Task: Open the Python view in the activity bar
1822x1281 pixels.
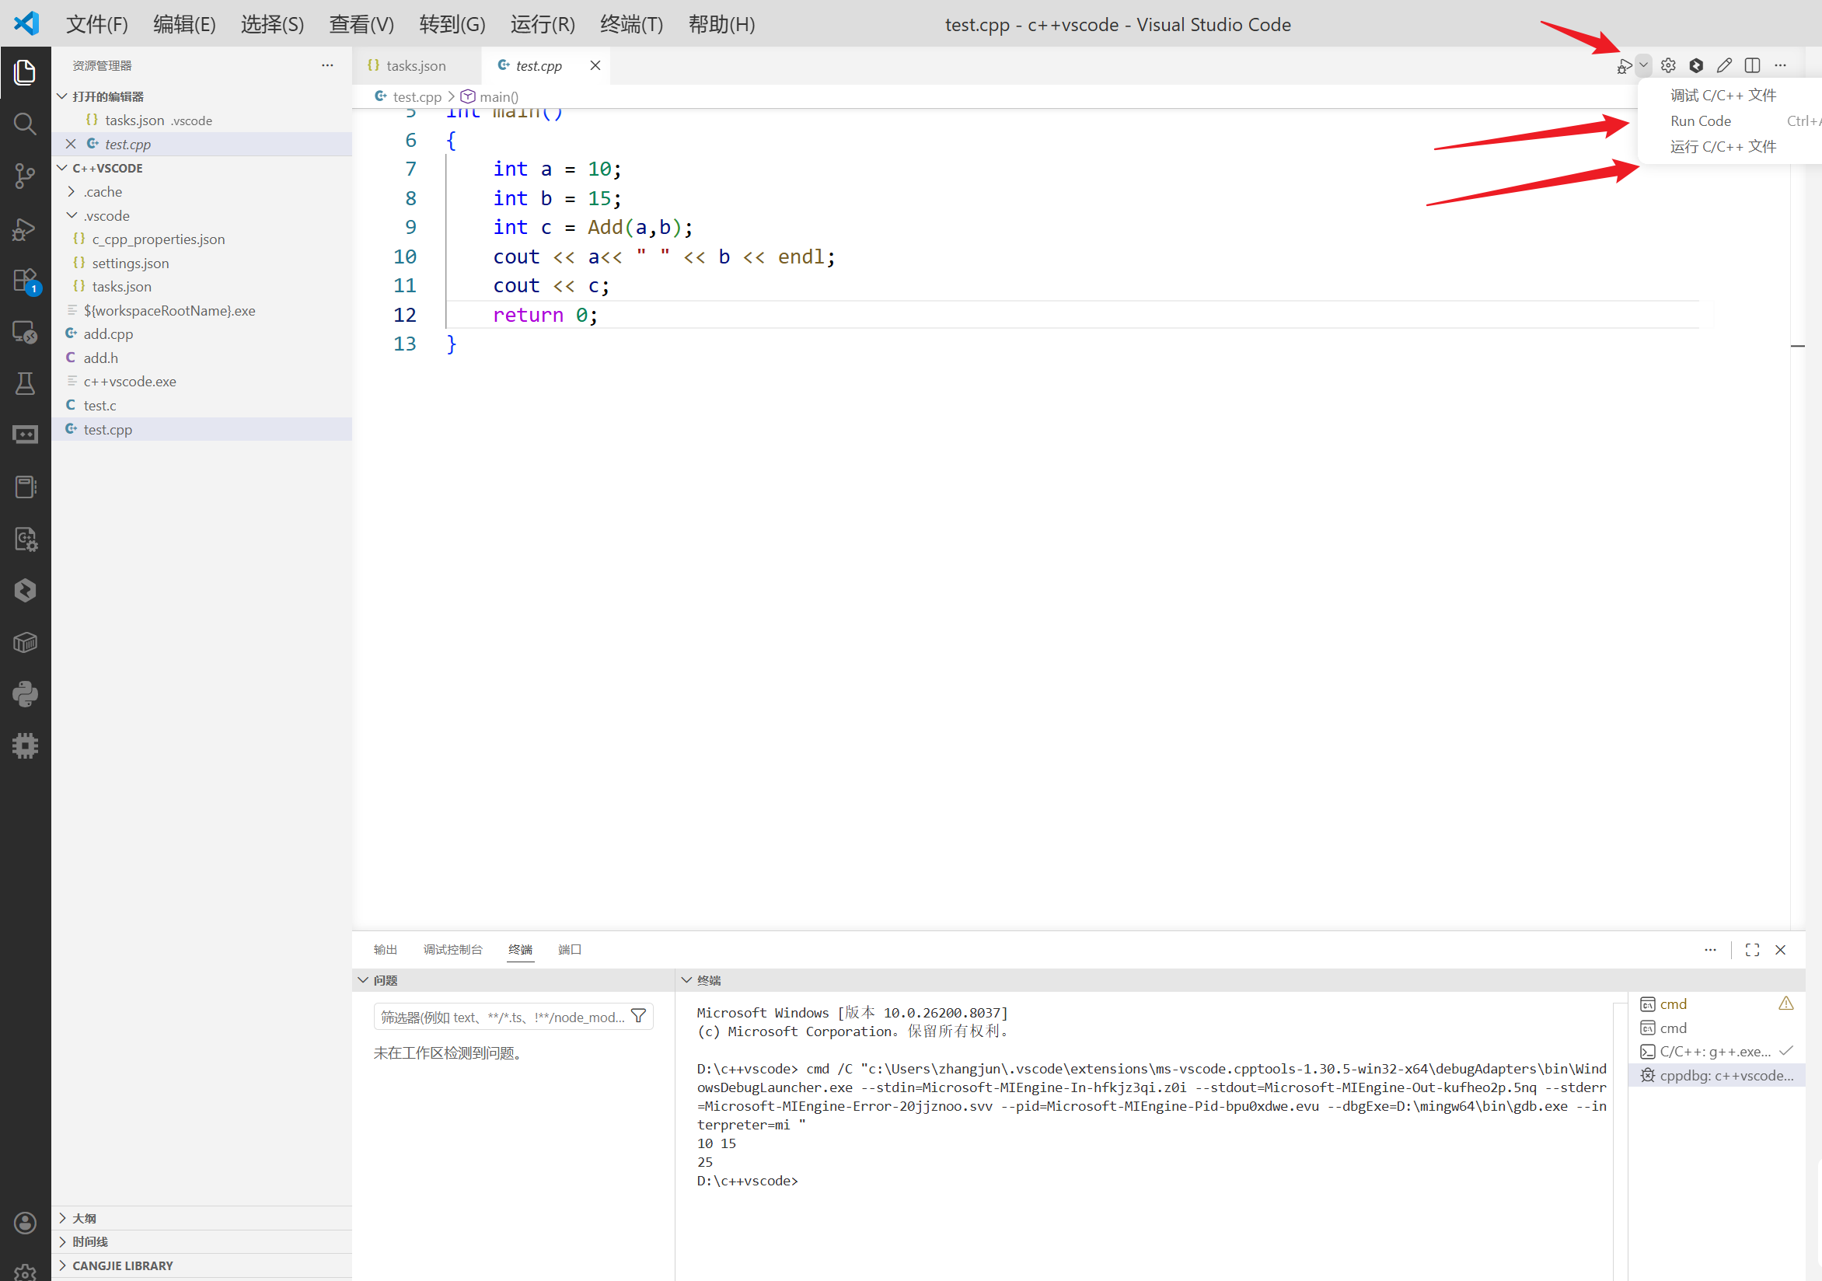Action: click(x=25, y=694)
